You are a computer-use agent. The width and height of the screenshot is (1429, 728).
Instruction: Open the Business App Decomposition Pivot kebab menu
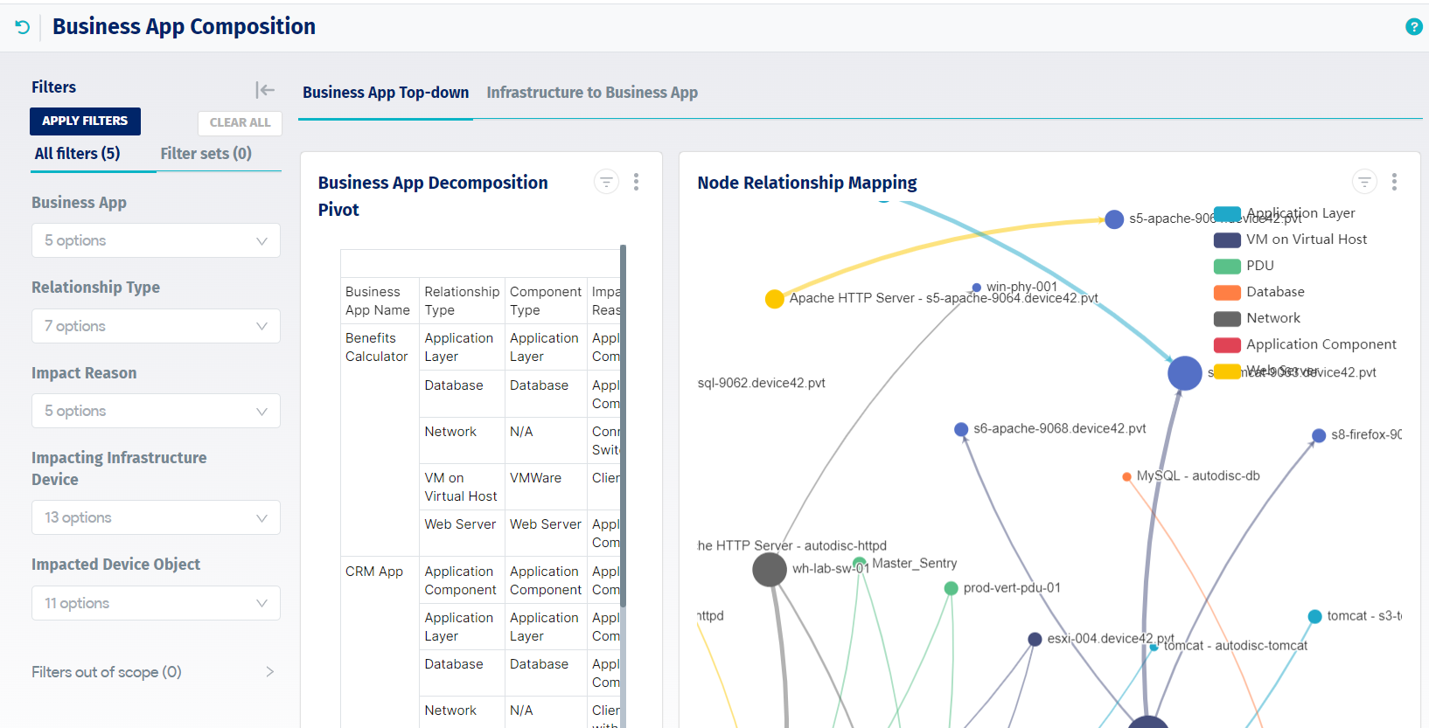(636, 182)
